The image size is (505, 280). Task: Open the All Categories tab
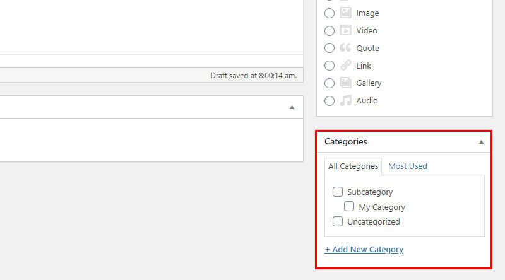pos(353,166)
